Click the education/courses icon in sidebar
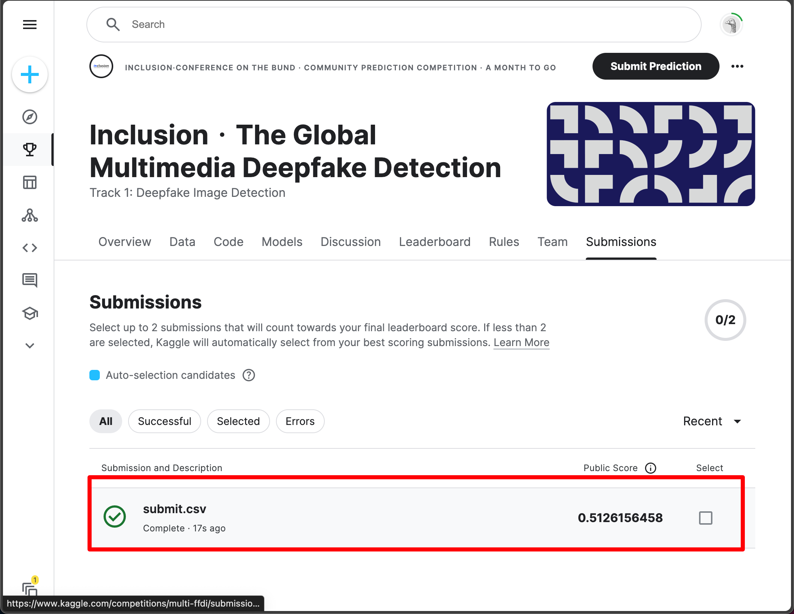Viewport: 794px width, 614px height. (30, 314)
